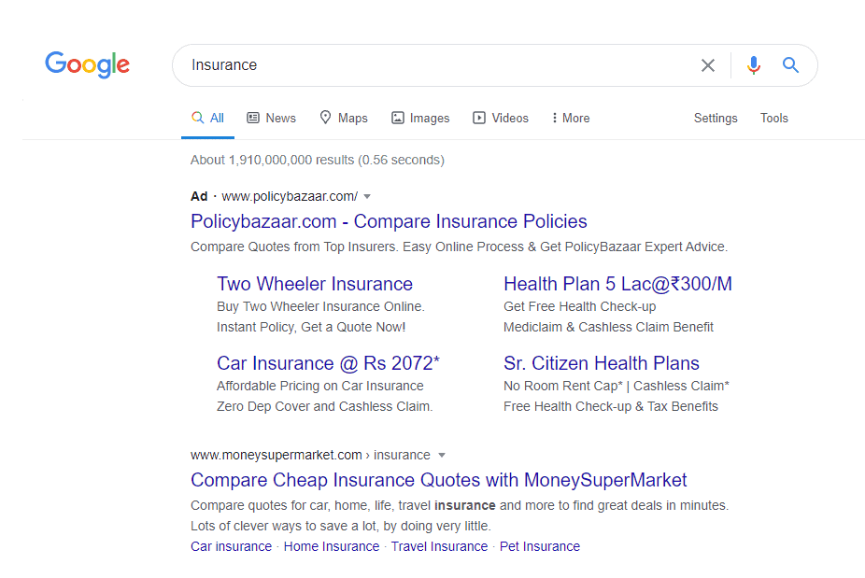Screen dimensions: 865x578
Task: Click the 'Compare quotes for car, home, life' snippet
Action: 460,506
